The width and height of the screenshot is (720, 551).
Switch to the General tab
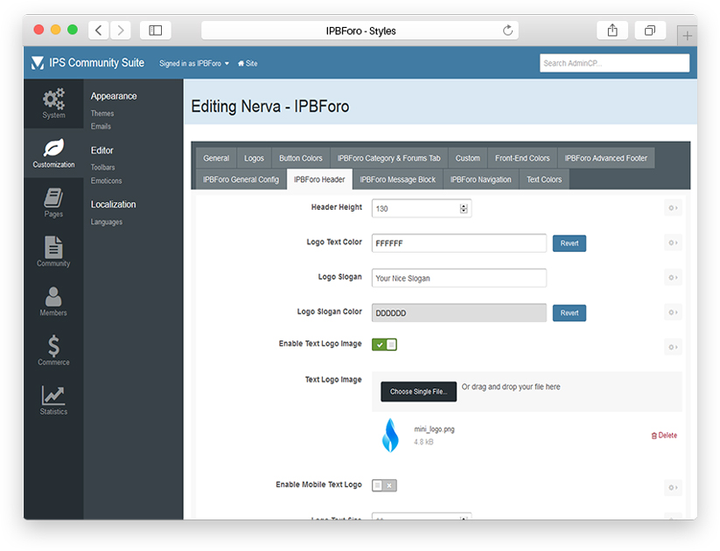coord(216,158)
